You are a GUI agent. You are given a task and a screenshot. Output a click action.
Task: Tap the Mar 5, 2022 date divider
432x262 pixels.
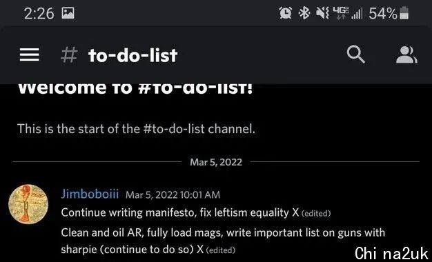[216, 162]
